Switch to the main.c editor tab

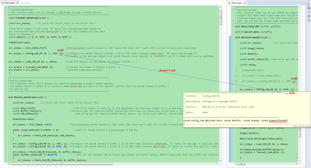pos(26,3)
